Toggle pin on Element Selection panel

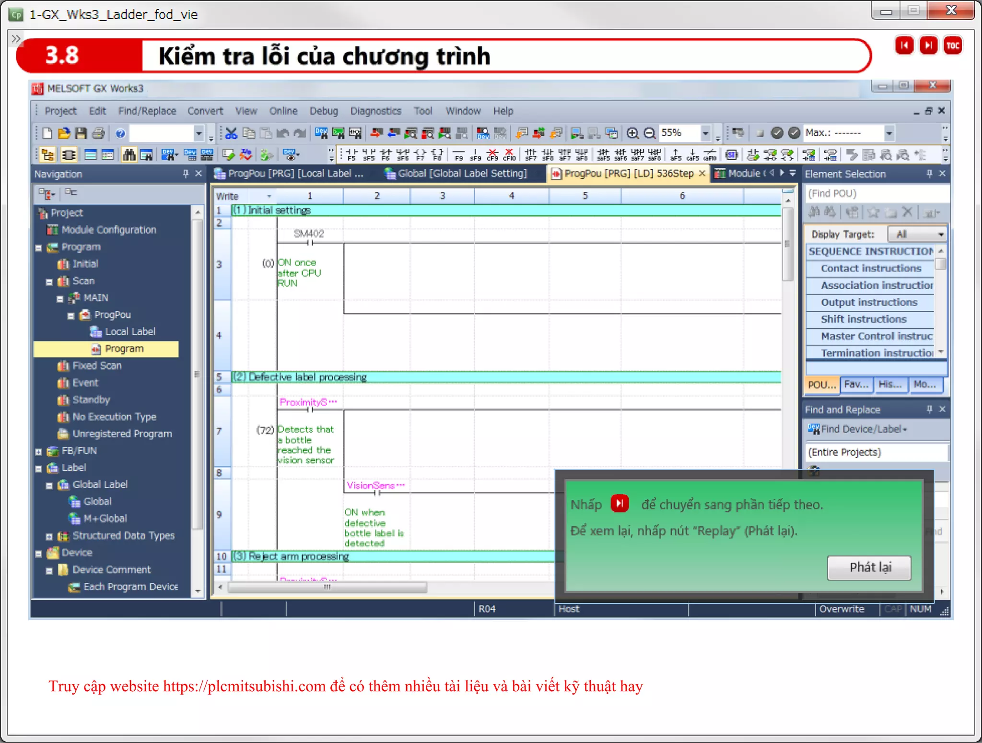929,174
